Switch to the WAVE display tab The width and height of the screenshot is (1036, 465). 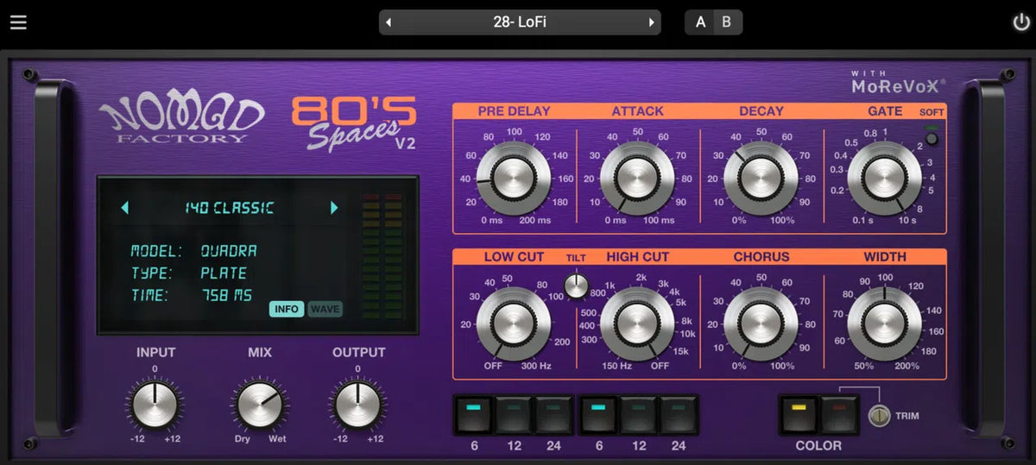325,309
